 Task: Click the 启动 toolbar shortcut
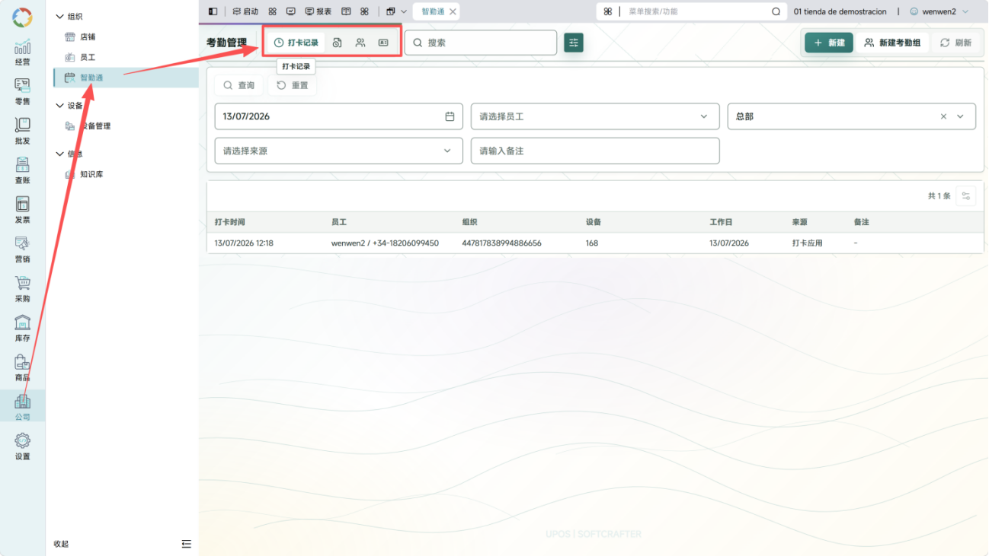point(245,11)
